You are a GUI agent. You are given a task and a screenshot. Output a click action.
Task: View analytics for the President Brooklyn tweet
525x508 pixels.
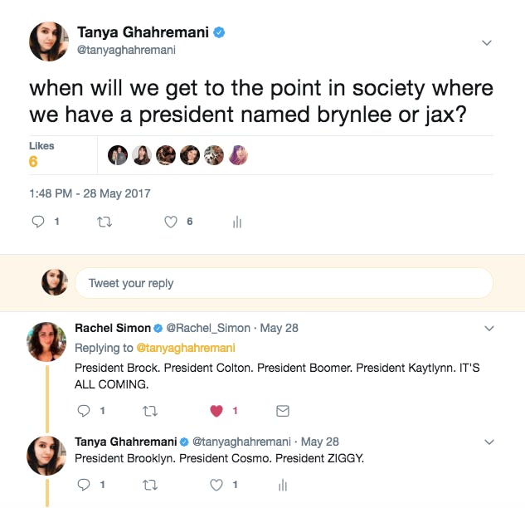(283, 485)
